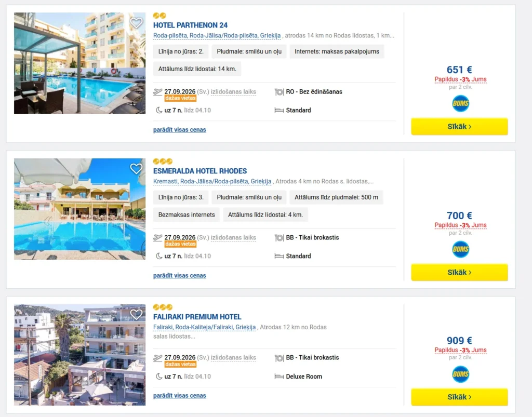Click 'Papildus -3% Jums' under 700 €

(460, 225)
